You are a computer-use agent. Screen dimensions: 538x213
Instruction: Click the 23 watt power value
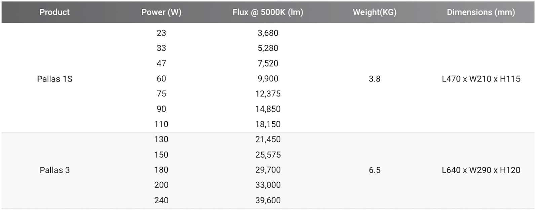[x=161, y=33]
